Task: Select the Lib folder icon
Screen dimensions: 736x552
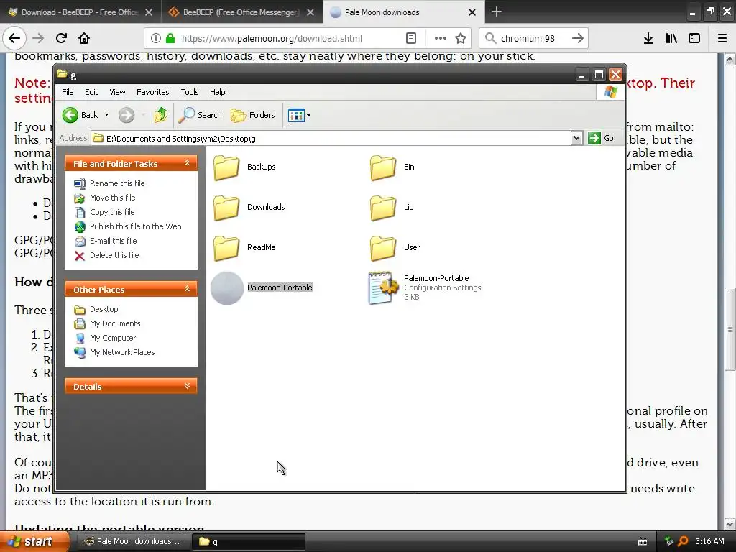Action: click(382, 208)
